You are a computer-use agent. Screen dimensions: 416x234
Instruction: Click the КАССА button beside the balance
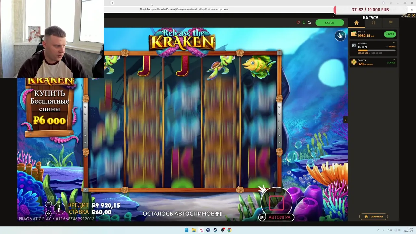[x=390, y=34]
